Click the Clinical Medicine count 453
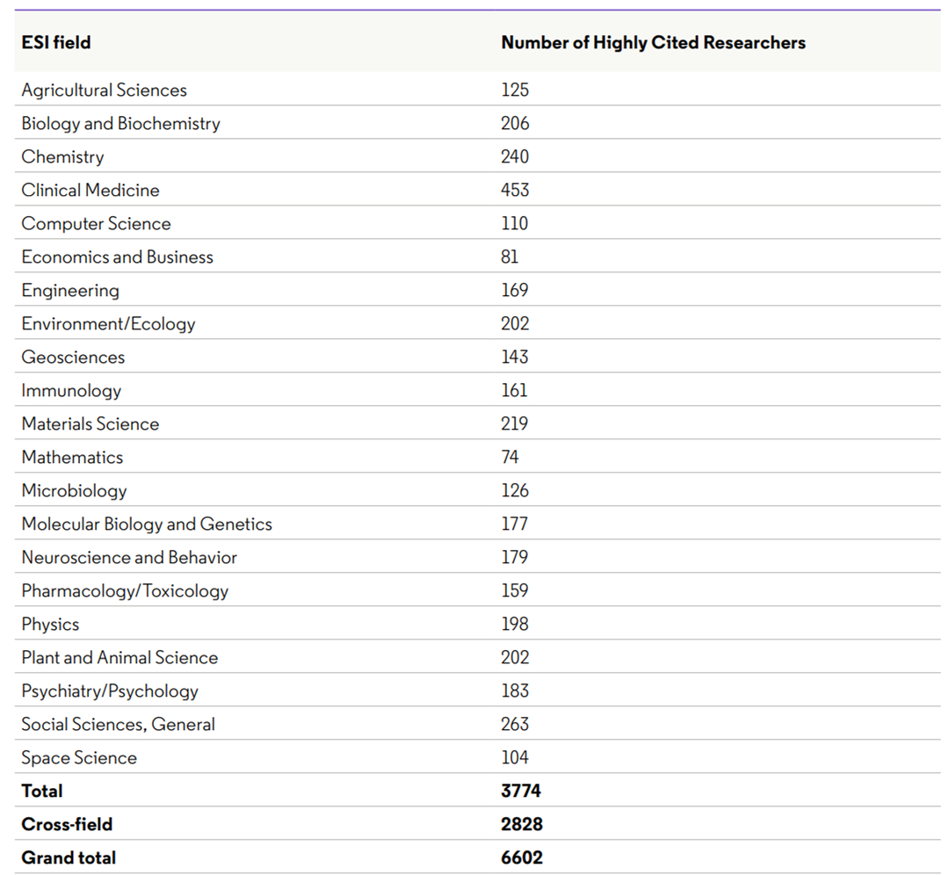The height and width of the screenshot is (875, 949). [515, 190]
